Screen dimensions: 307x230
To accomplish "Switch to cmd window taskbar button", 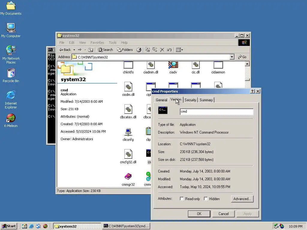I will [126, 226].
